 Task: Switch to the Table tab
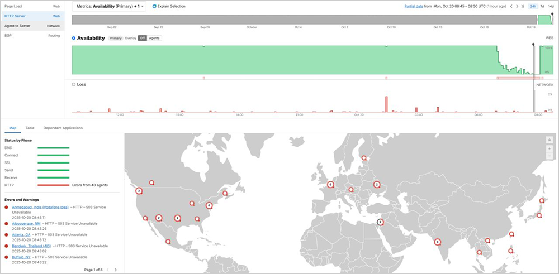point(30,128)
